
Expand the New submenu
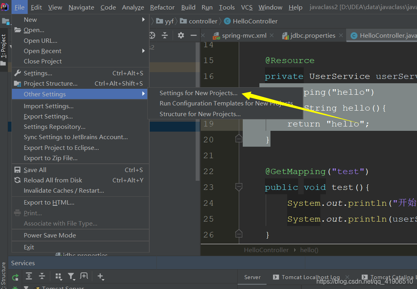click(80, 20)
